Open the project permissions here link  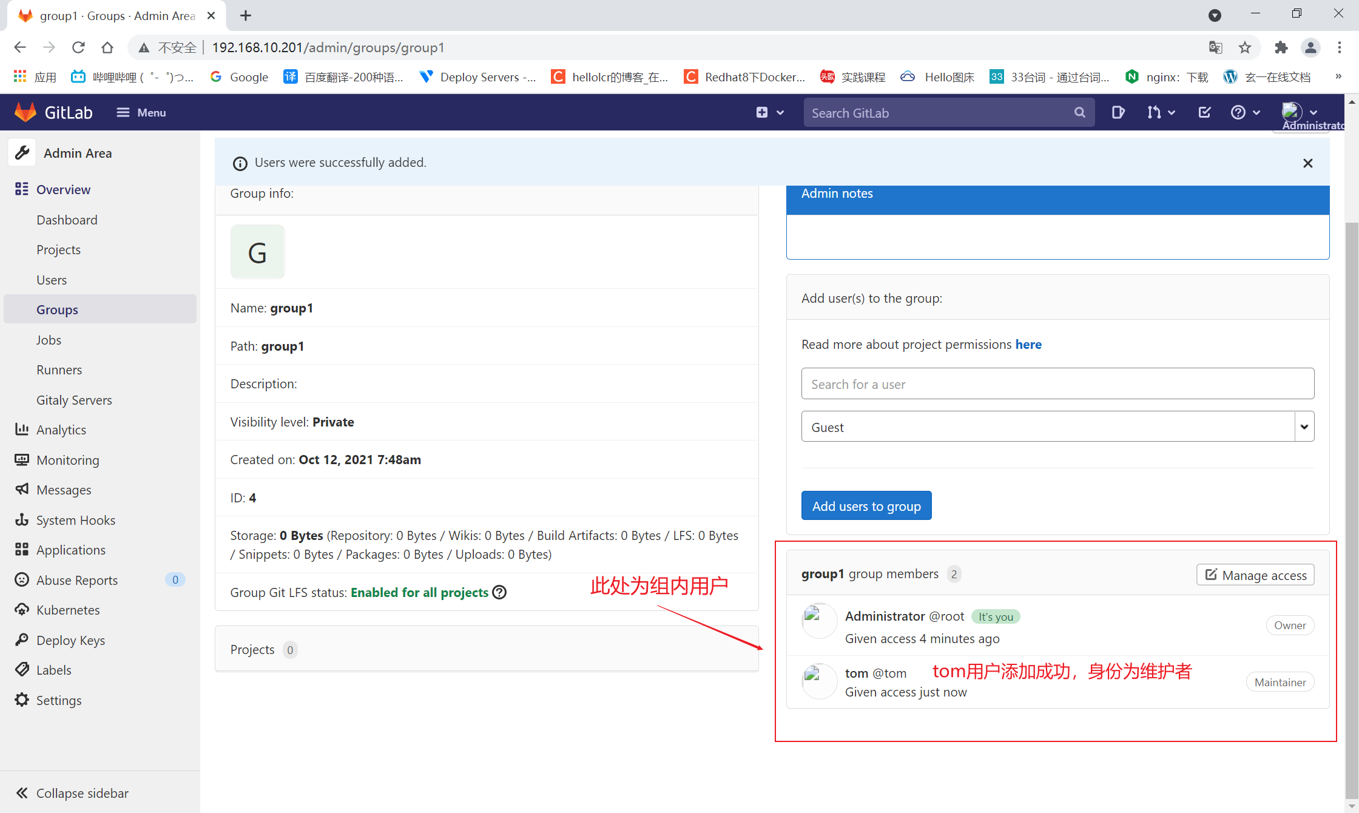[x=1028, y=344]
